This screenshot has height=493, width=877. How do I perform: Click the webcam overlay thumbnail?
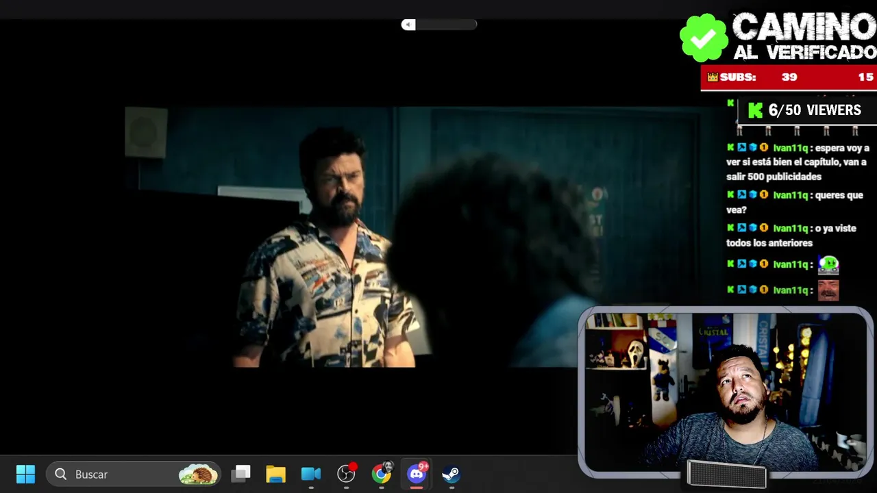pyautogui.click(x=726, y=392)
